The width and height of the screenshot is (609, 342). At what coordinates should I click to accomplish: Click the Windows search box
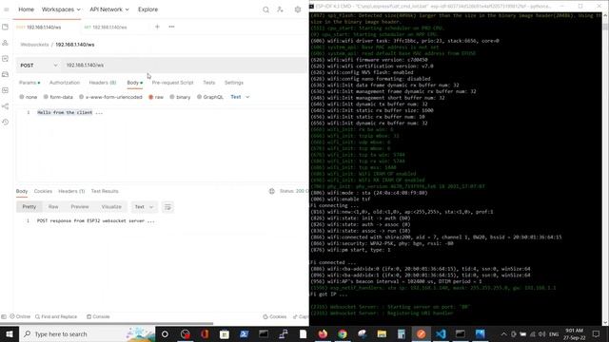click(88, 333)
